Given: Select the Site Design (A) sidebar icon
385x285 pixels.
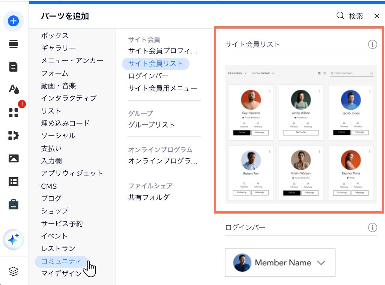Looking at the screenshot, I should tap(14, 89).
